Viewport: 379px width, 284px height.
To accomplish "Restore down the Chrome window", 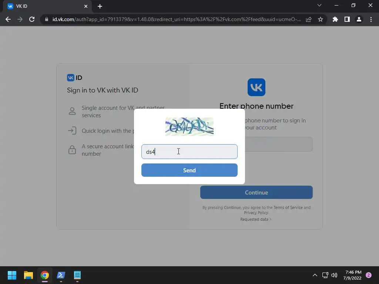I will (x=353, y=5).
